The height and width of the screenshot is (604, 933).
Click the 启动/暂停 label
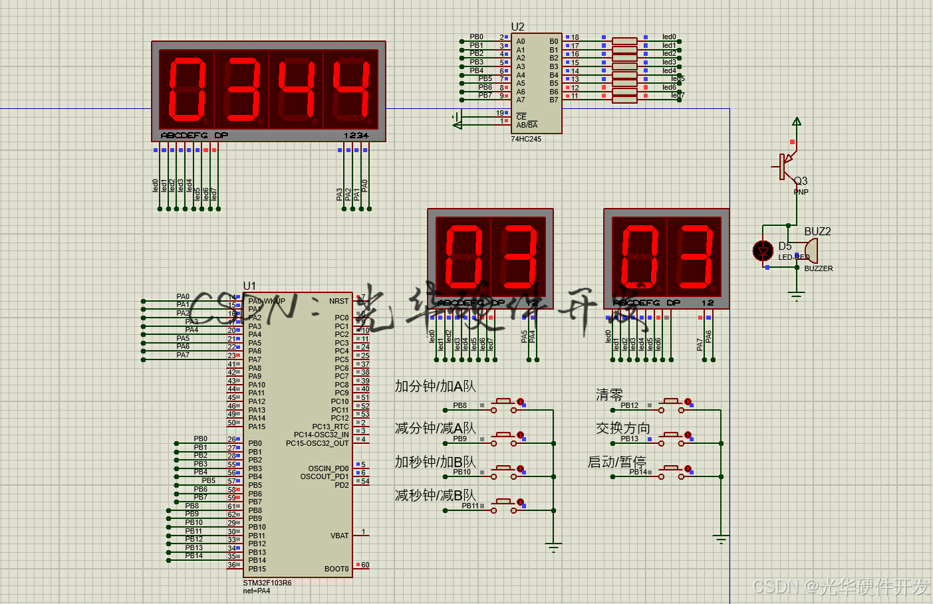click(616, 462)
